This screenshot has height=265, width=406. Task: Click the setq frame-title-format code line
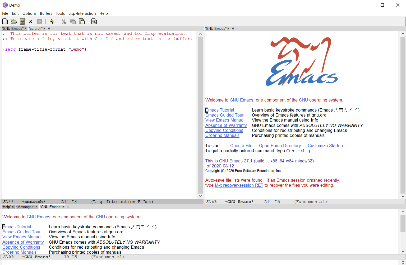click(45, 49)
